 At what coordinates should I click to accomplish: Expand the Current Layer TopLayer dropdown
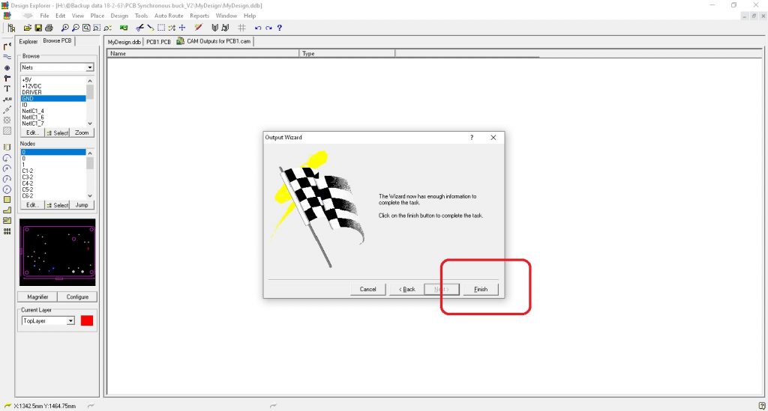(71, 321)
